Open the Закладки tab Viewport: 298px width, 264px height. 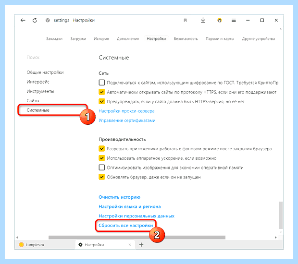coord(54,39)
